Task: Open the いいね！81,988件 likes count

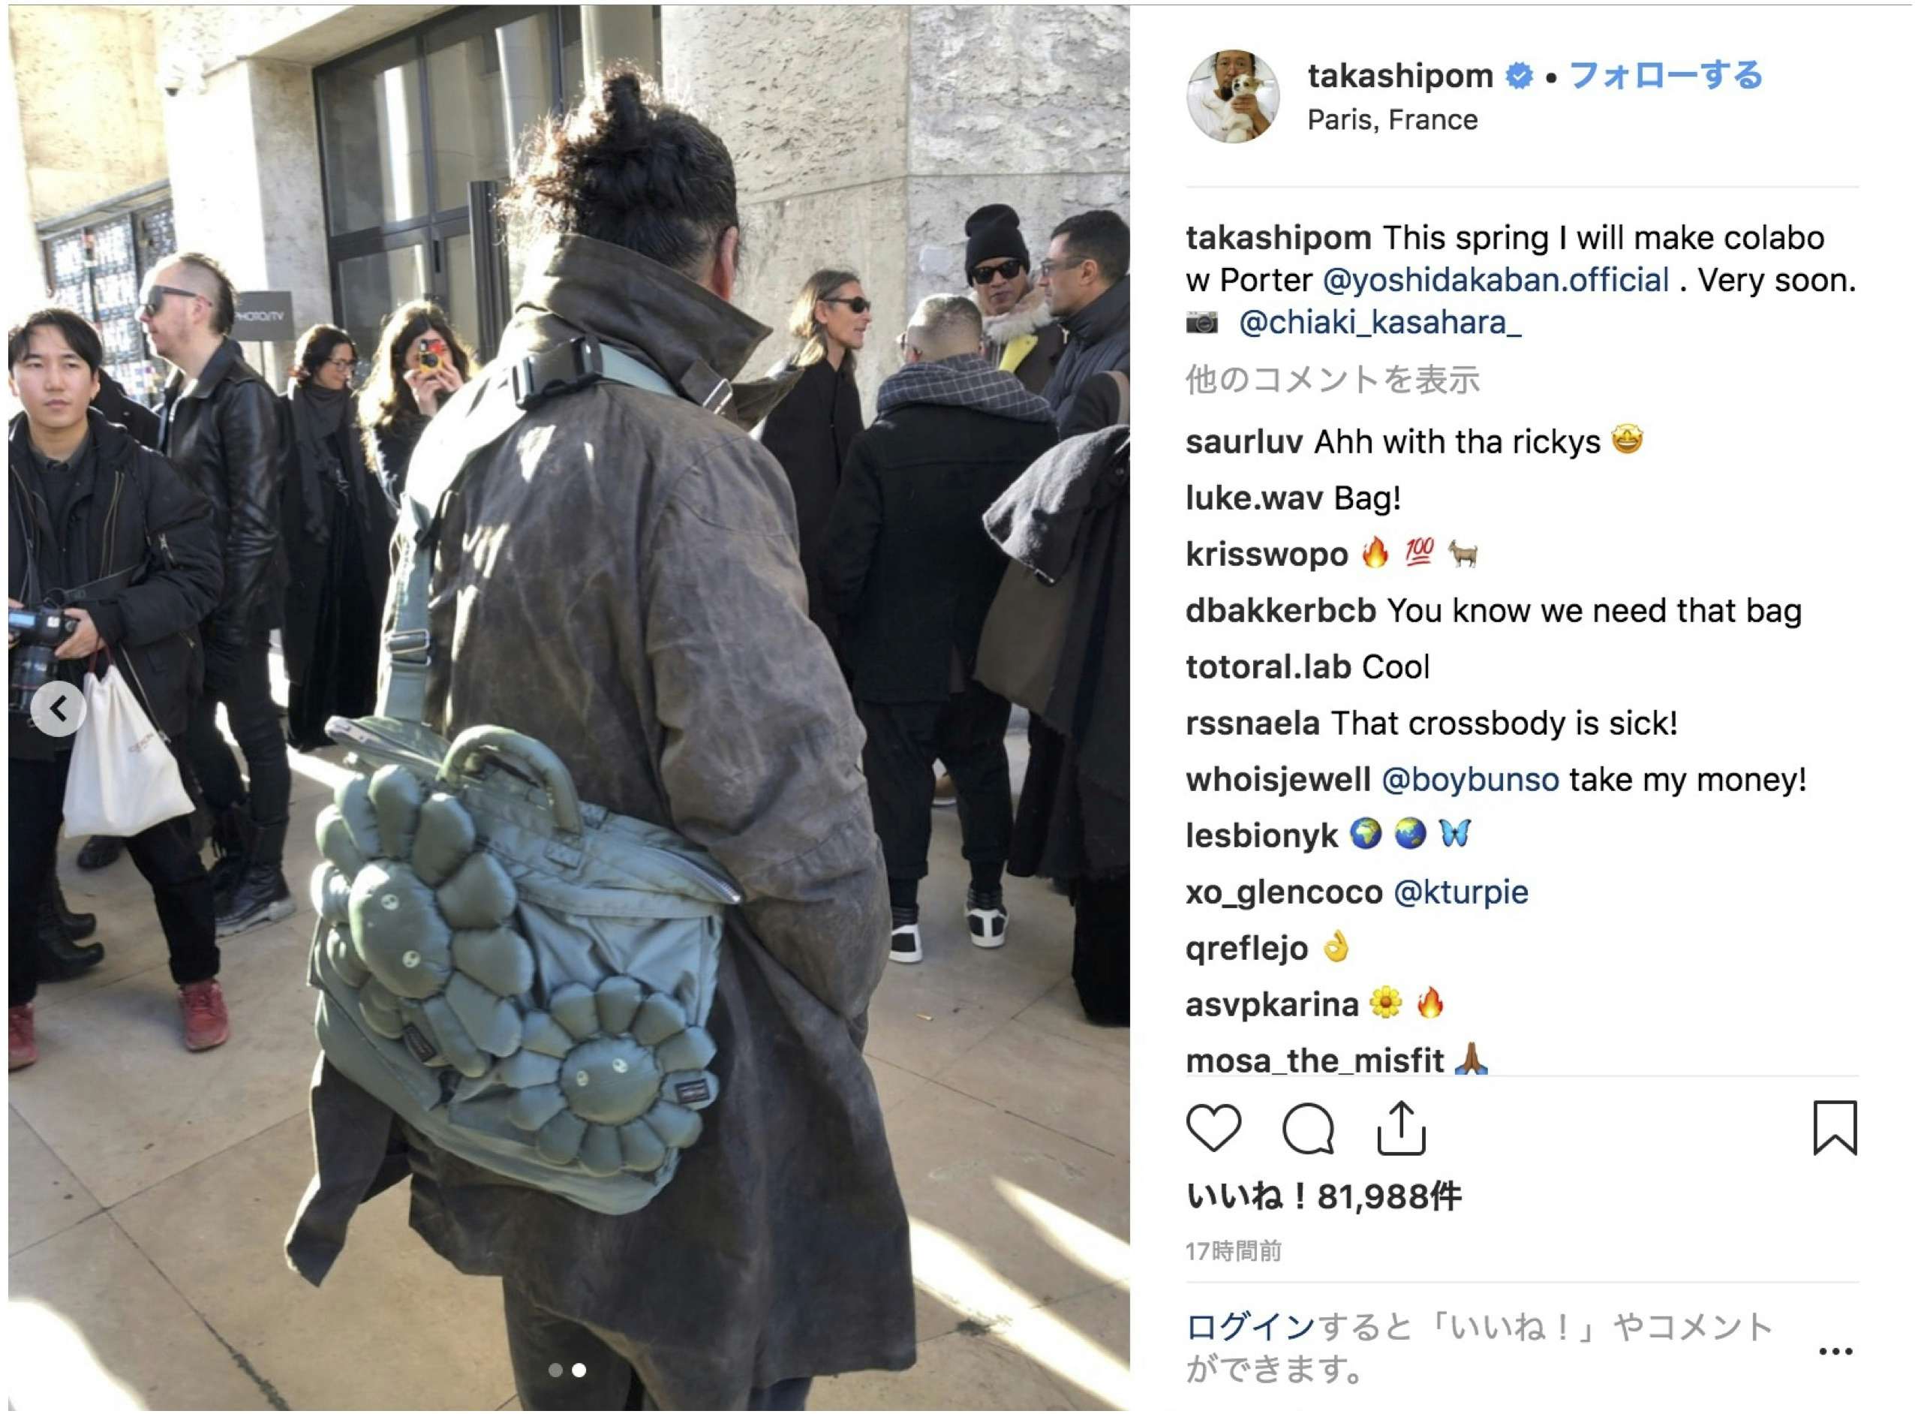Action: tap(1324, 1196)
